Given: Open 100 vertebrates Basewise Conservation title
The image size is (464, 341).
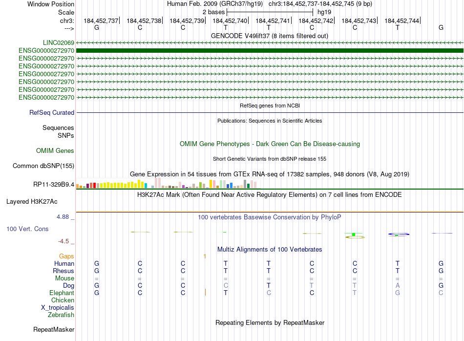Looking at the screenshot, I should [x=270, y=217].
